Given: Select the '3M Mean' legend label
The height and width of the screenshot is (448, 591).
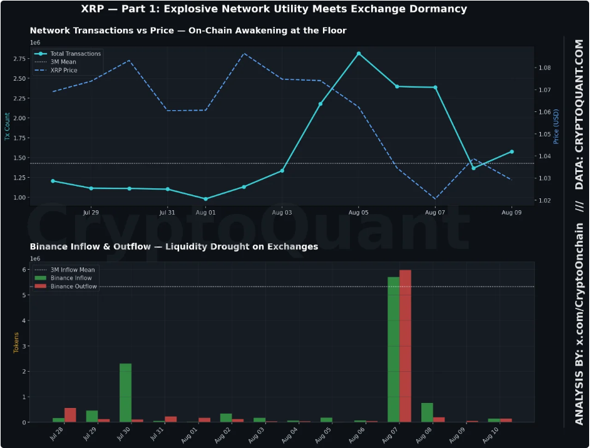Looking at the screenshot, I should 63,62.
